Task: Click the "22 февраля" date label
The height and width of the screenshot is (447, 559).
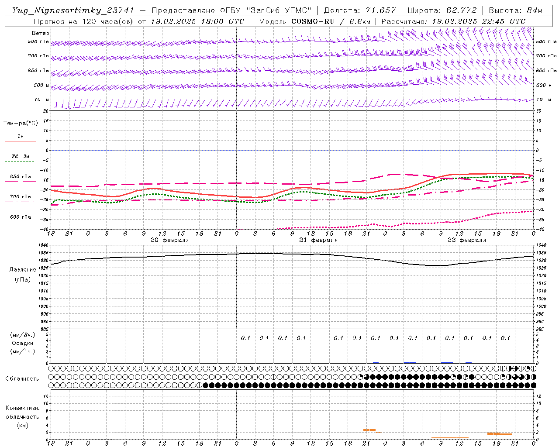Action: click(x=467, y=240)
